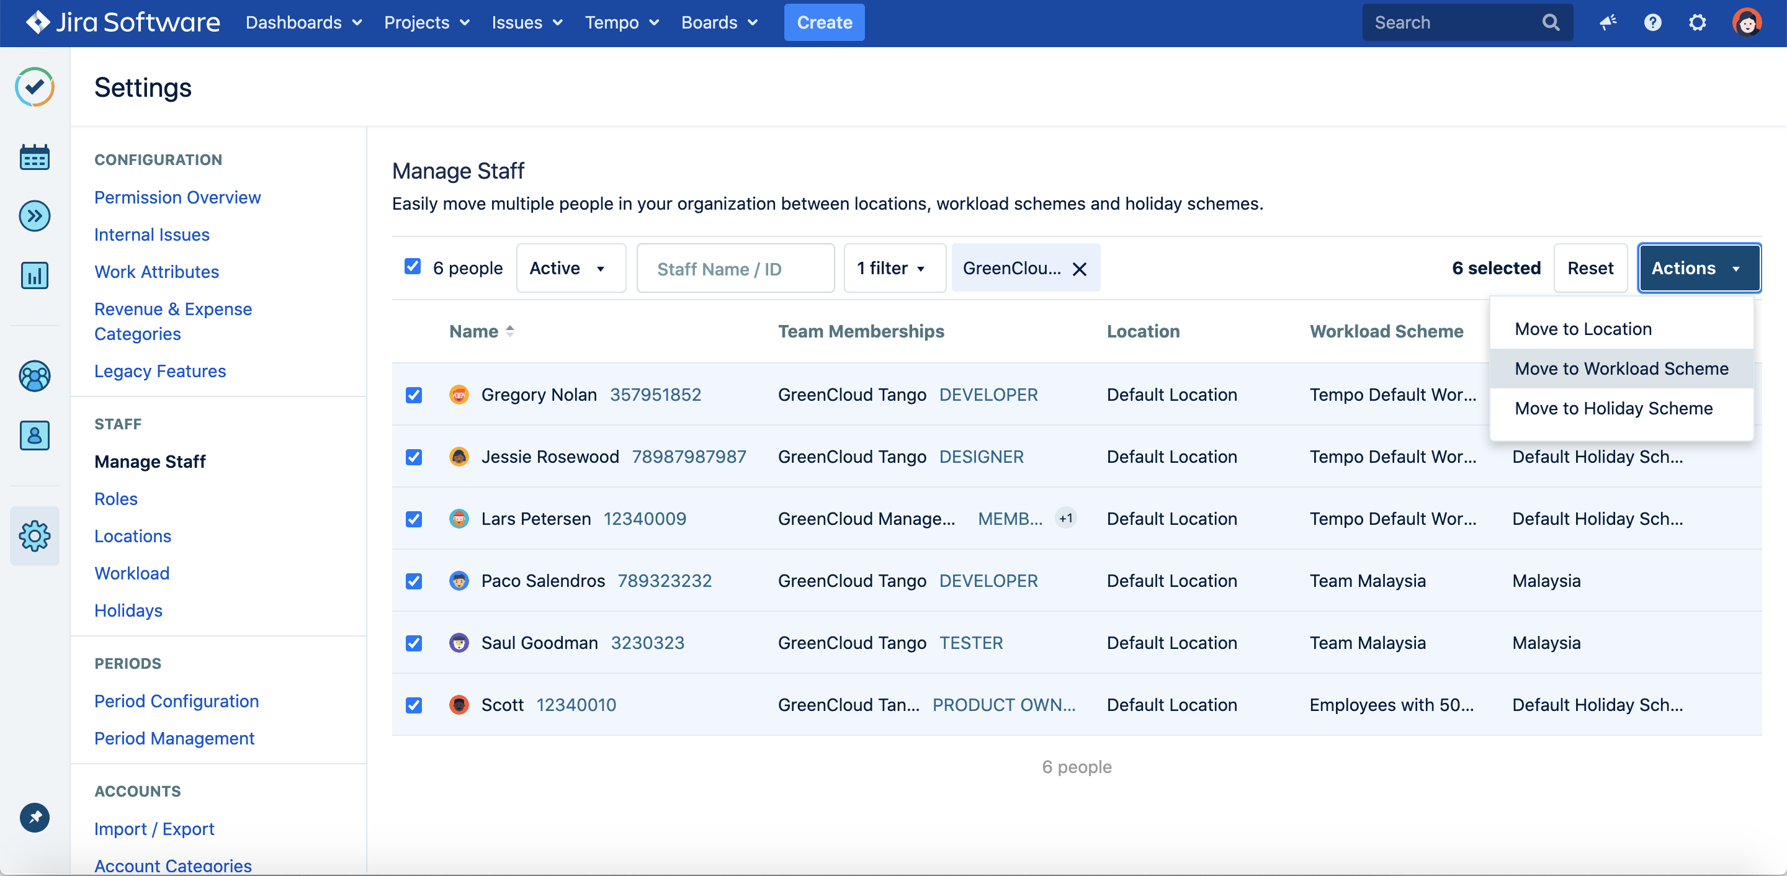This screenshot has height=876, width=1787.
Task: Click the feedback megaphone icon in header
Action: [1608, 23]
